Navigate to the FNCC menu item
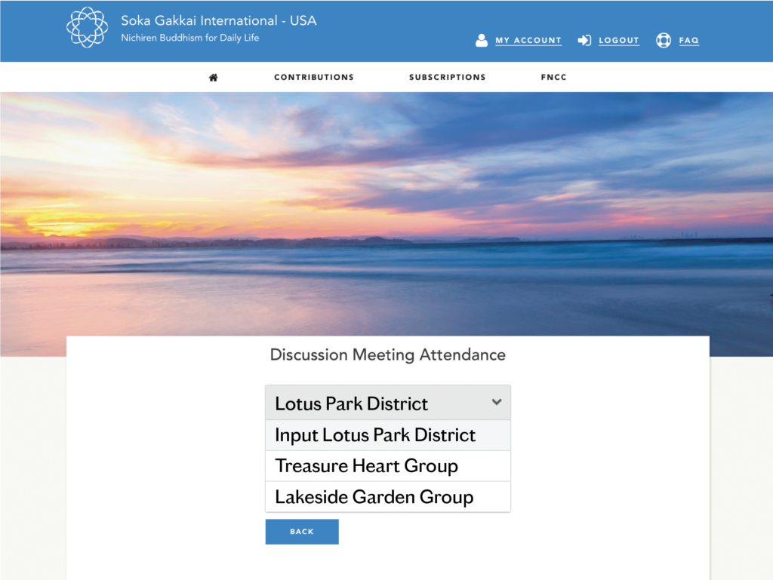This screenshot has height=580, width=773. pos(553,78)
